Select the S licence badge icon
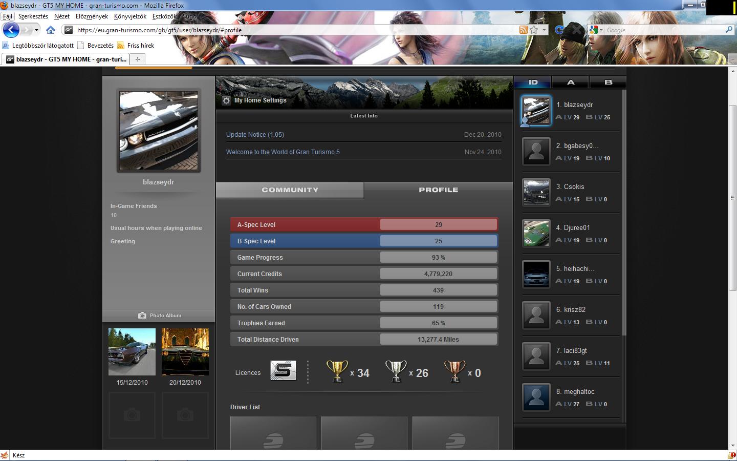This screenshot has height=461, width=737. (x=284, y=371)
